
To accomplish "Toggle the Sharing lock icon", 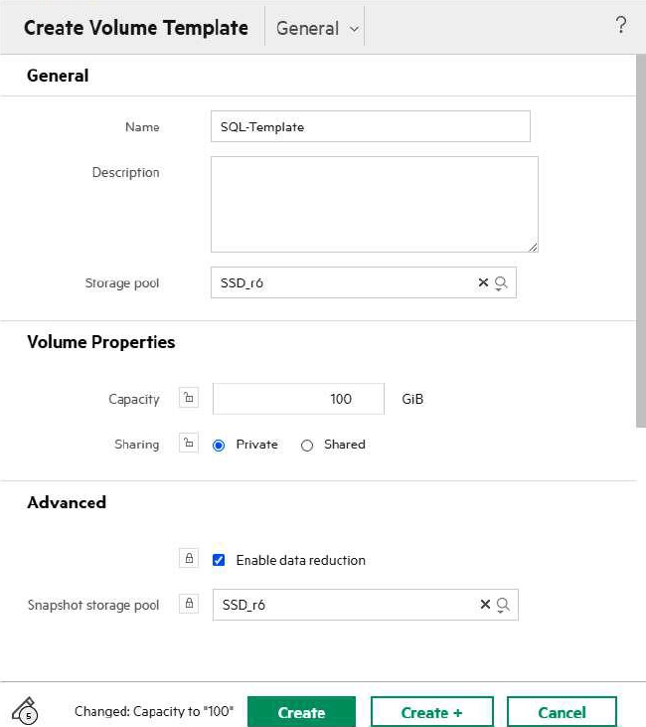I will [x=189, y=443].
